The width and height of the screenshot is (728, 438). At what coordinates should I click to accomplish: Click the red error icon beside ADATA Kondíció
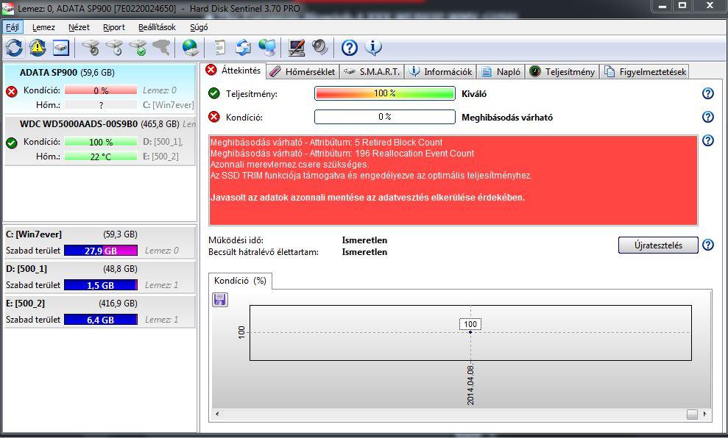(x=12, y=91)
